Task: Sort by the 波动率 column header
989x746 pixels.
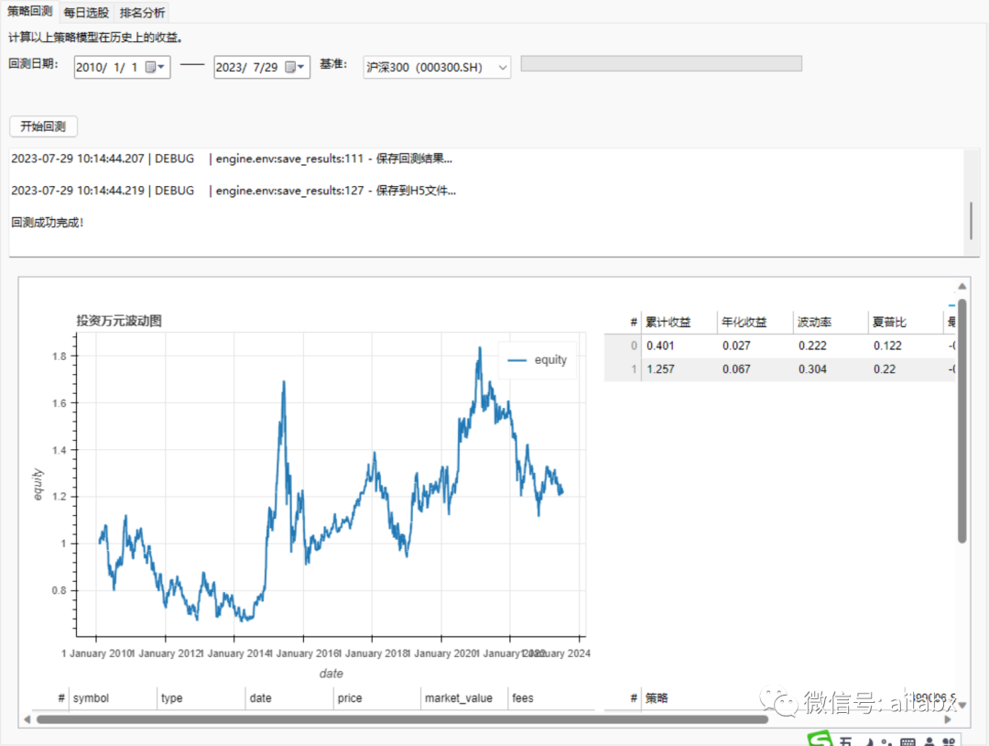Action: click(831, 322)
